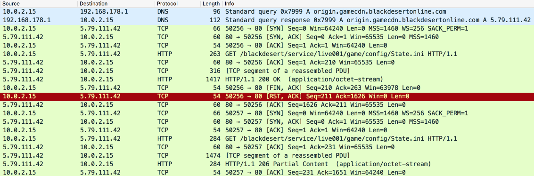This screenshot has width=534, height=176.
Task: Click the HTTP protocol cell of the 200 OK row
Action: pos(164,80)
